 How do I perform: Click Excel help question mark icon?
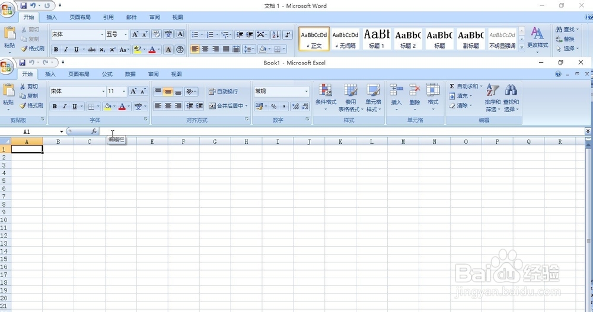click(x=558, y=74)
